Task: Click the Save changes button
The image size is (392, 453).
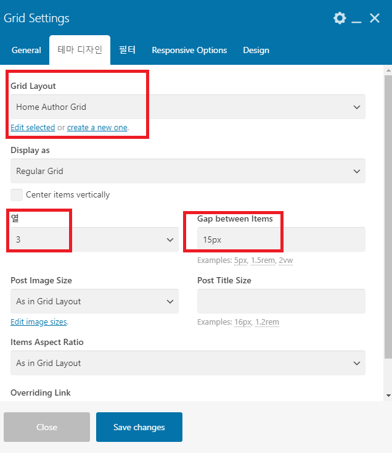Action: [139, 427]
